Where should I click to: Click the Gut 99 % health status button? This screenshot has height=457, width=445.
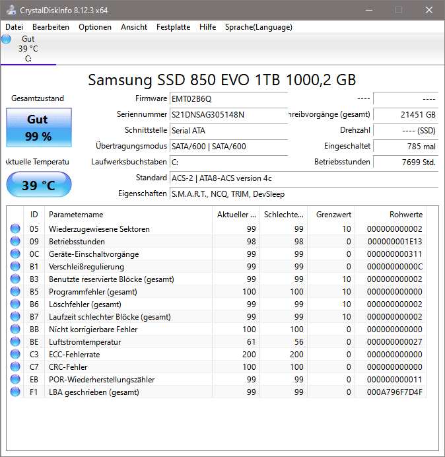pyautogui.click(x=39, y=127)
